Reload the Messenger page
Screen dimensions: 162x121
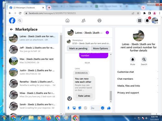(20, 13)
